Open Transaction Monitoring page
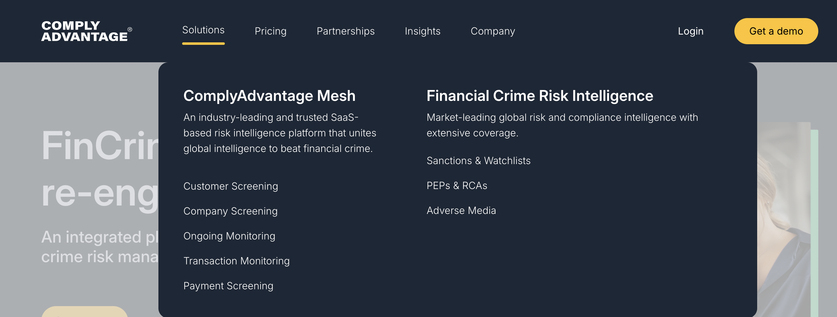This screenshot has height=317, width=837. click(x=236, y=261)
